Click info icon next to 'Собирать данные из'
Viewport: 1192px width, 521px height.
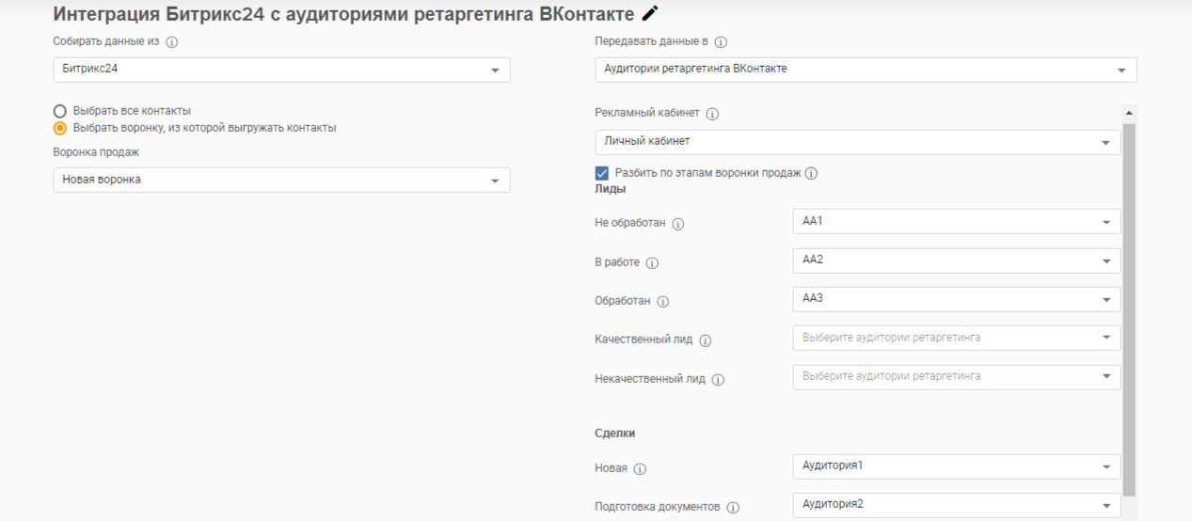172,42
